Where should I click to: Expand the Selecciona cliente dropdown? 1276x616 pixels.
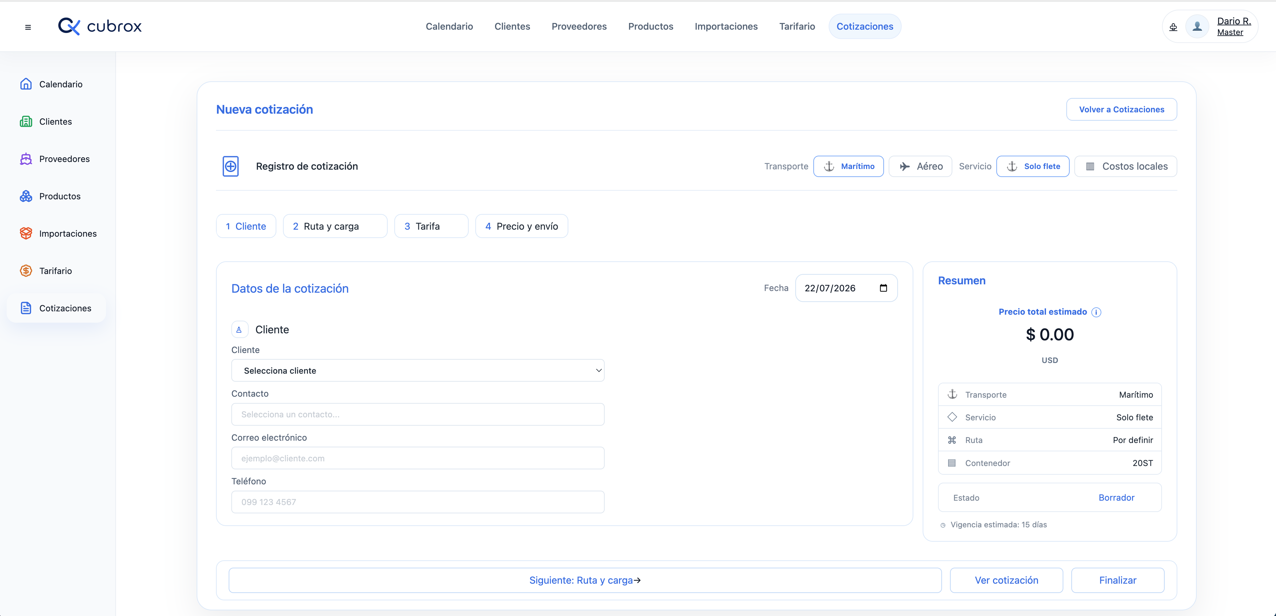(418, 370)
